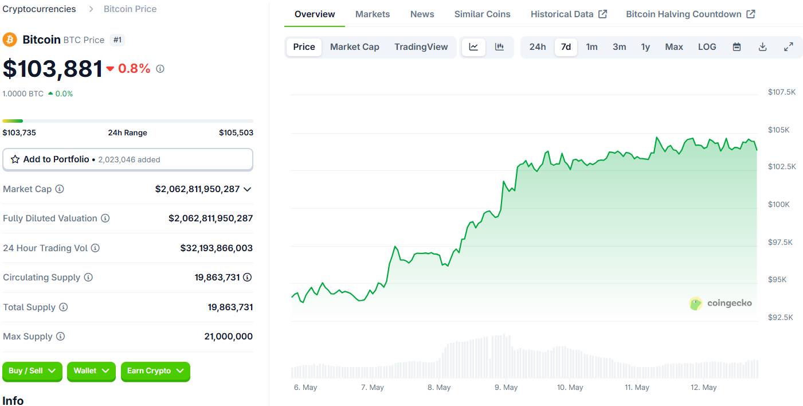Image resolution: width=803 pixels, height=406 pixels.
Task: Select the TradingView chart mode
Action: tap(421, 47)
